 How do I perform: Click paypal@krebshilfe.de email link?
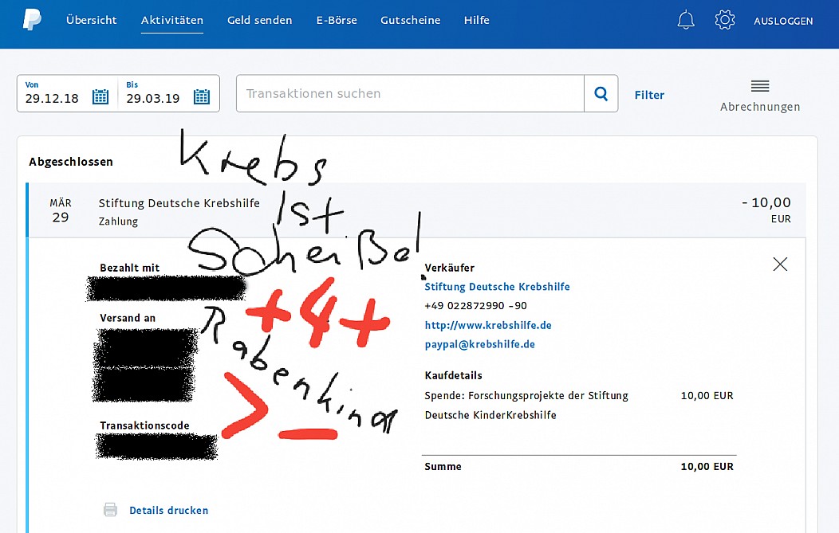tap(480, 344)
